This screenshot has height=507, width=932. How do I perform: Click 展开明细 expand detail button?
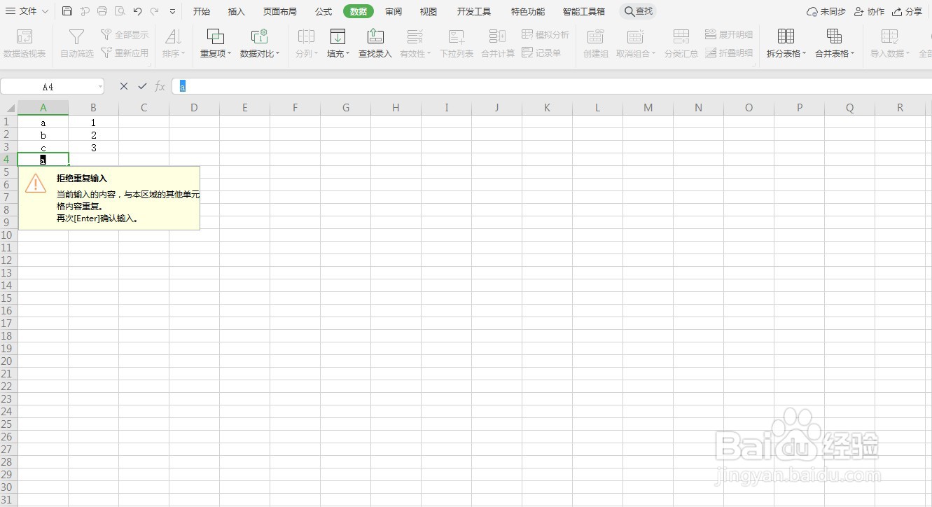point(729,34)
